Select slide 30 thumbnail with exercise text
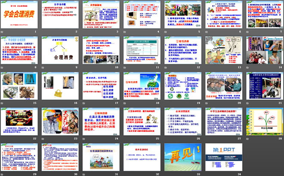This screenshot has height=176, width=284. (60, 157)
